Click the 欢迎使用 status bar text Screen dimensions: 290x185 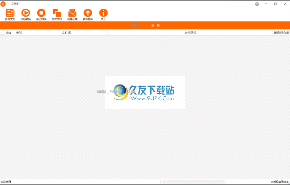pyautogui.click(x=6, y=182)
